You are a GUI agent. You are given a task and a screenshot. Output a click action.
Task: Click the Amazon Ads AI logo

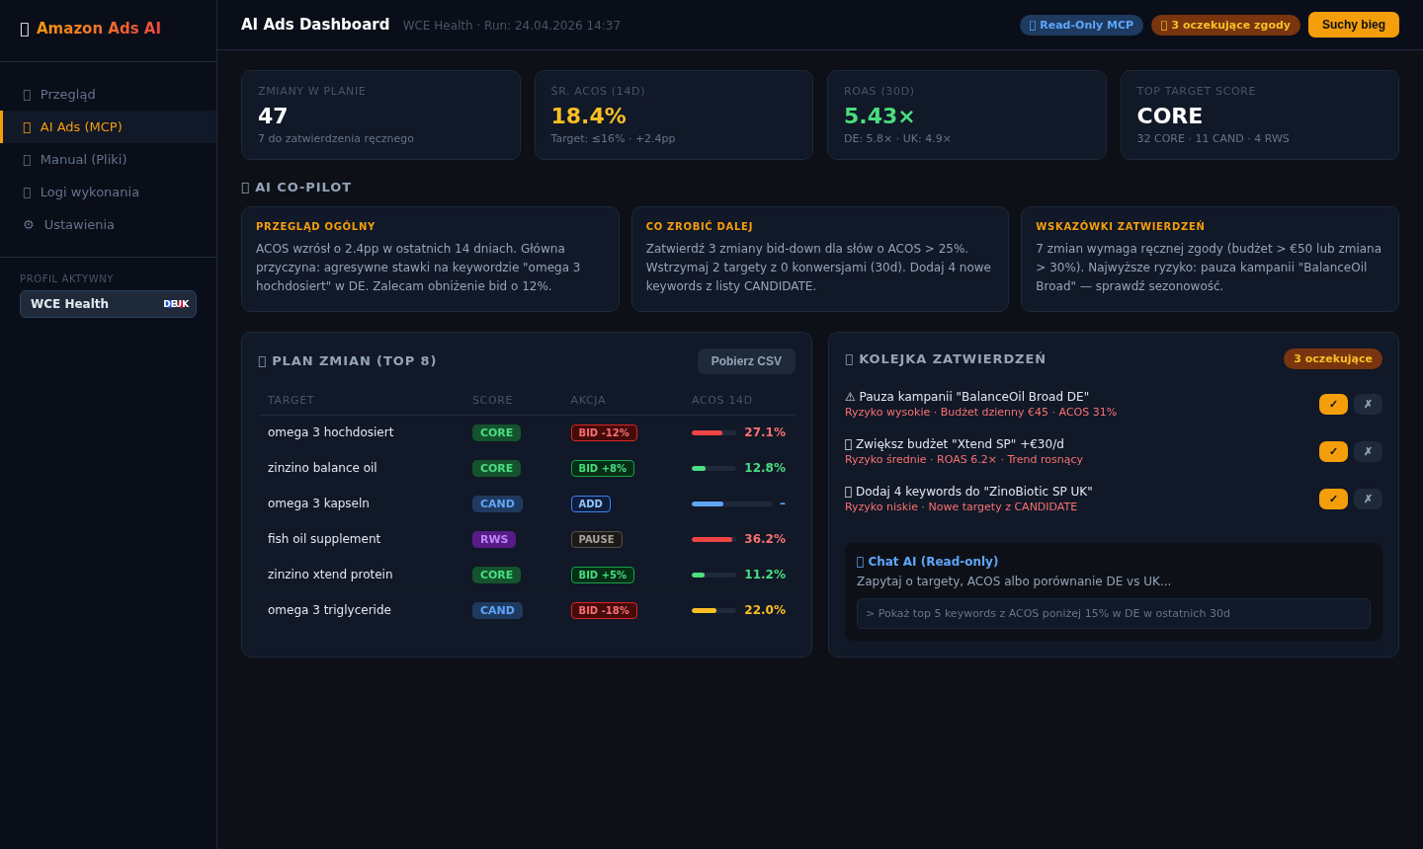pyautogui.click(x=90, y=29)
